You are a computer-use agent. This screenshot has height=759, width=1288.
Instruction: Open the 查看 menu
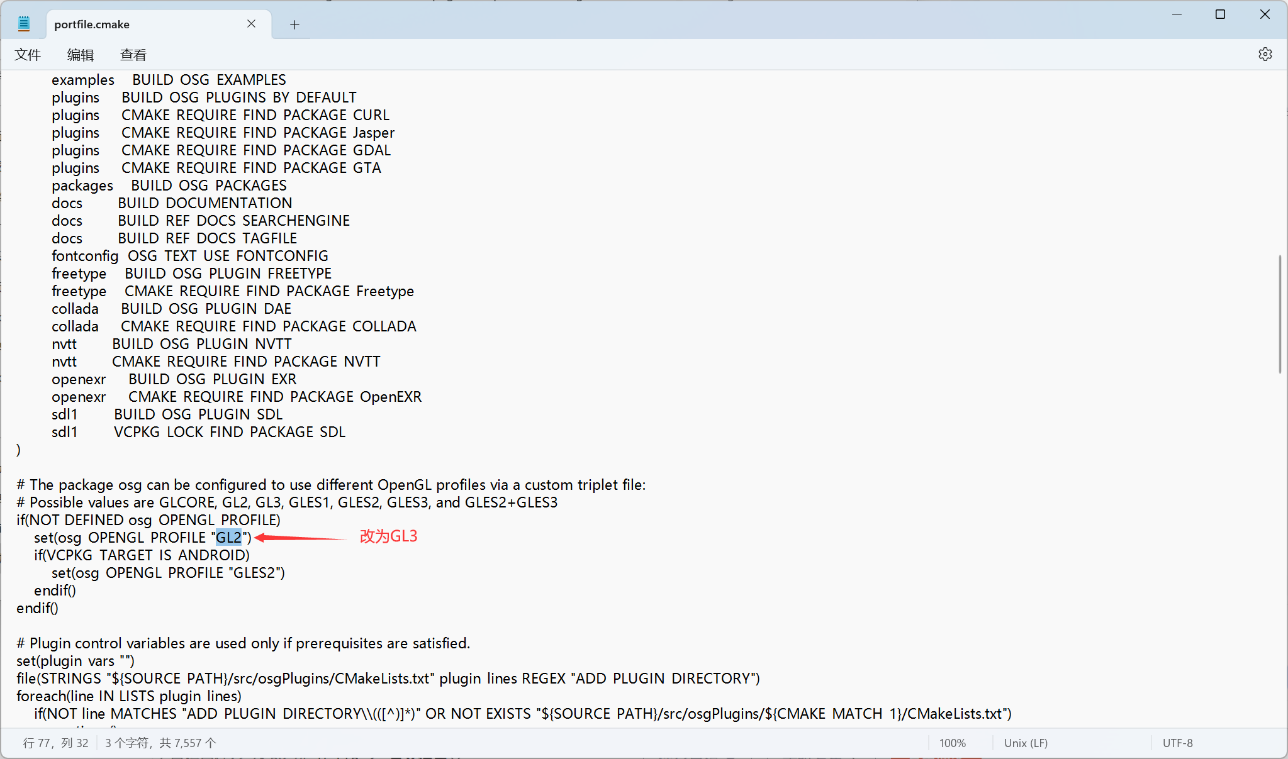(133, 55)
